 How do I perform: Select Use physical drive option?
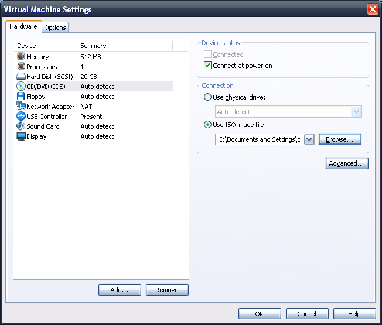tap(207, 97)
